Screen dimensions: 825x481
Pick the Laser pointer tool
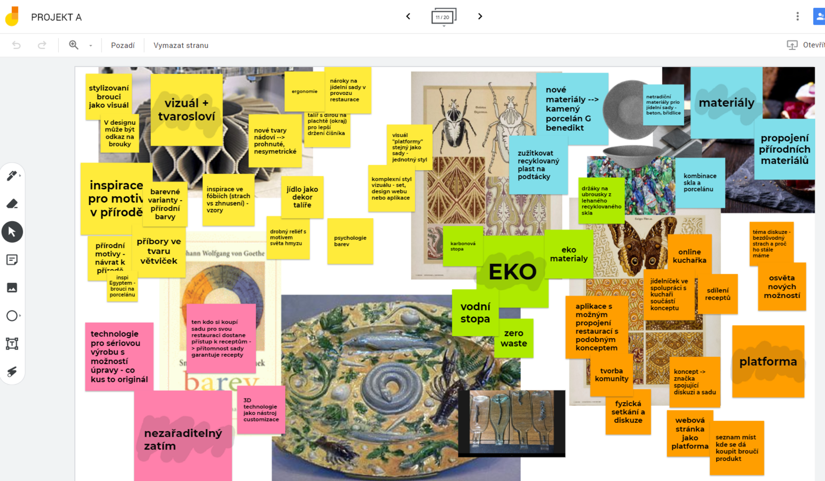tap(12, 372)
